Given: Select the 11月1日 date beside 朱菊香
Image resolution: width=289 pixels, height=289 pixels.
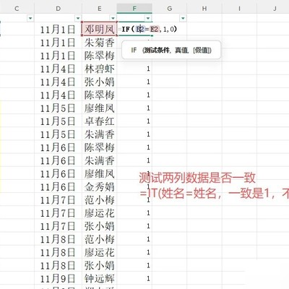Looking at the screenshot, I should coord(58,43).
